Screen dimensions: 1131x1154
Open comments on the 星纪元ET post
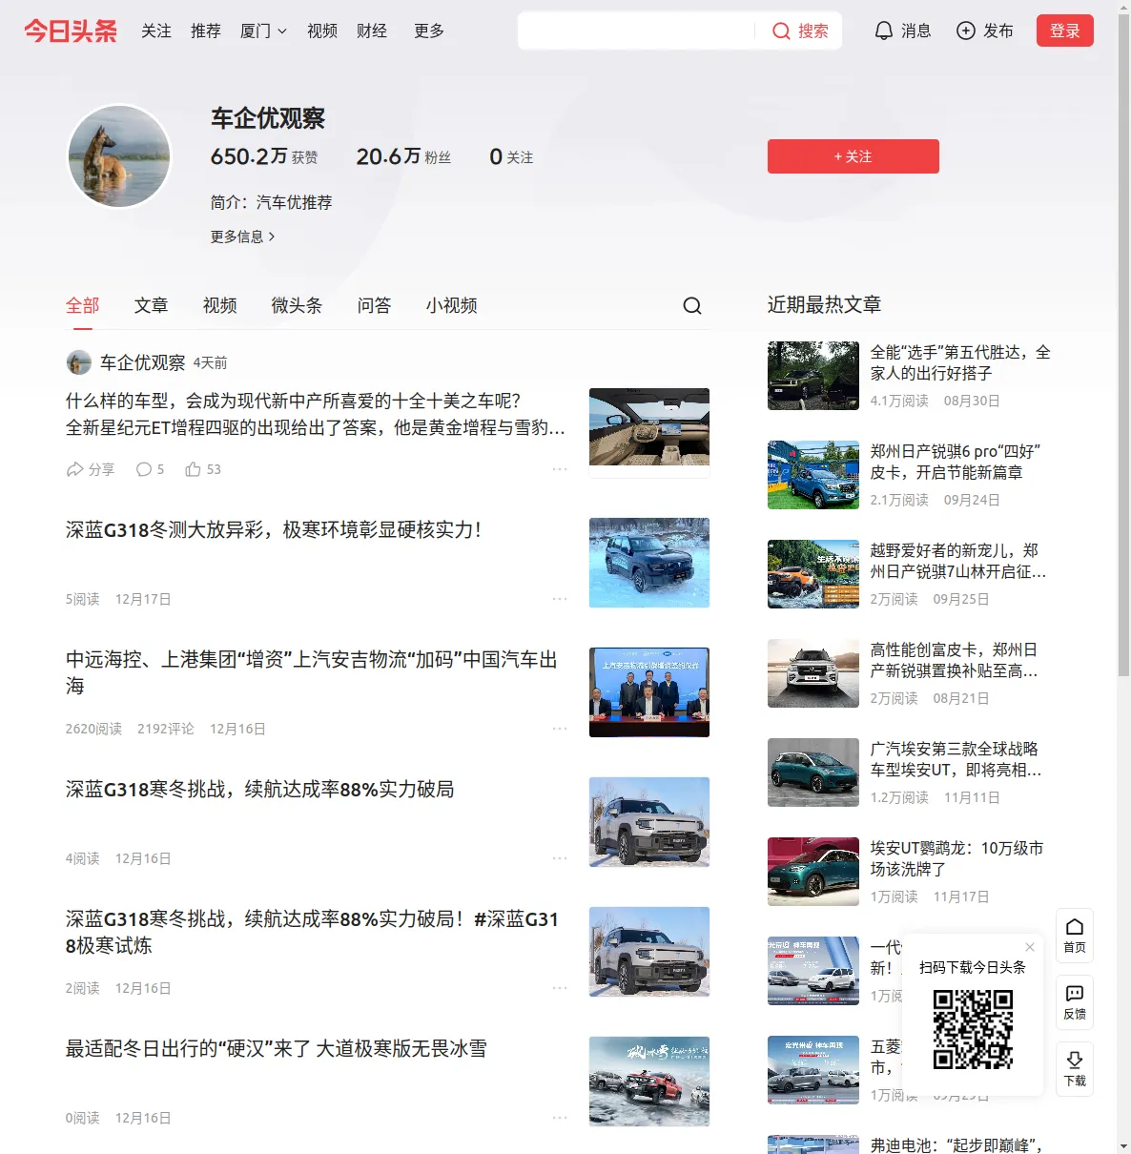150,469
